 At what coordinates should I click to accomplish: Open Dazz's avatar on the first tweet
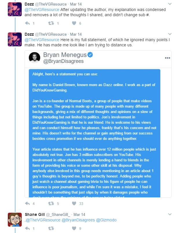15,9
